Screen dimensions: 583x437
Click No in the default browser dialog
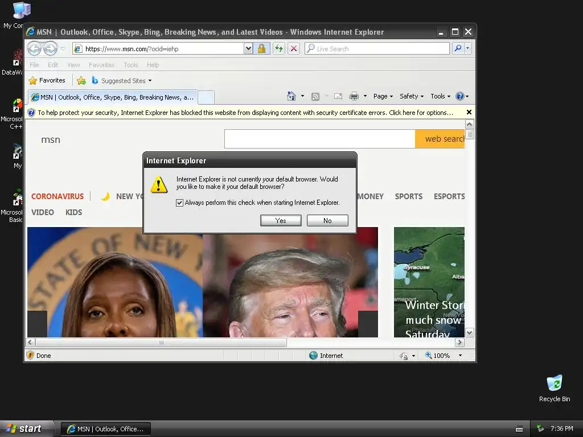coord(327,220)
